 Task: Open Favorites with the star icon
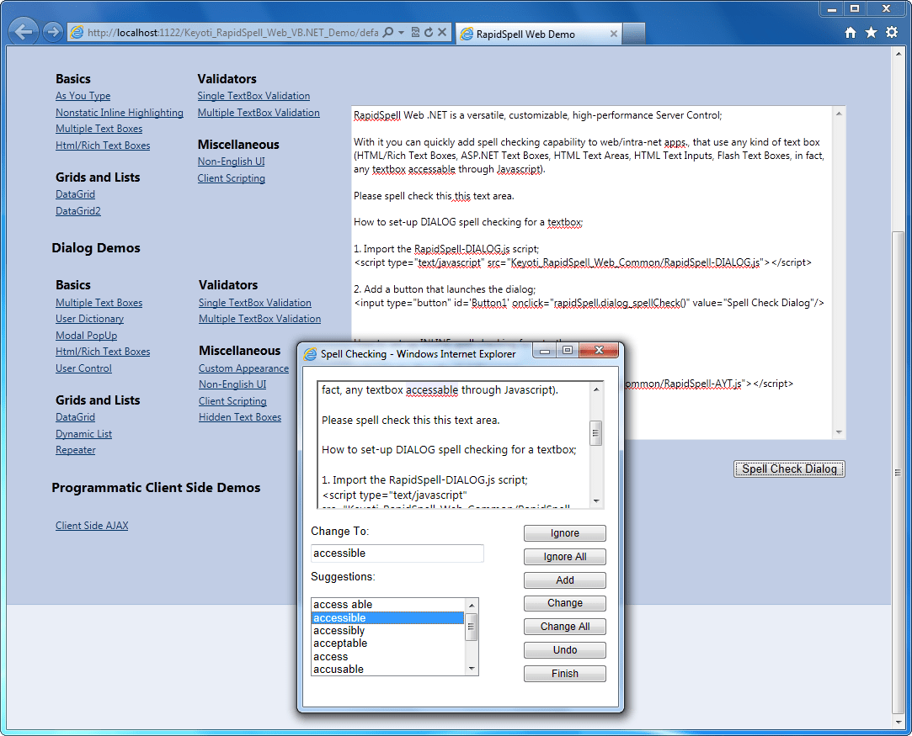coord(871,33)
